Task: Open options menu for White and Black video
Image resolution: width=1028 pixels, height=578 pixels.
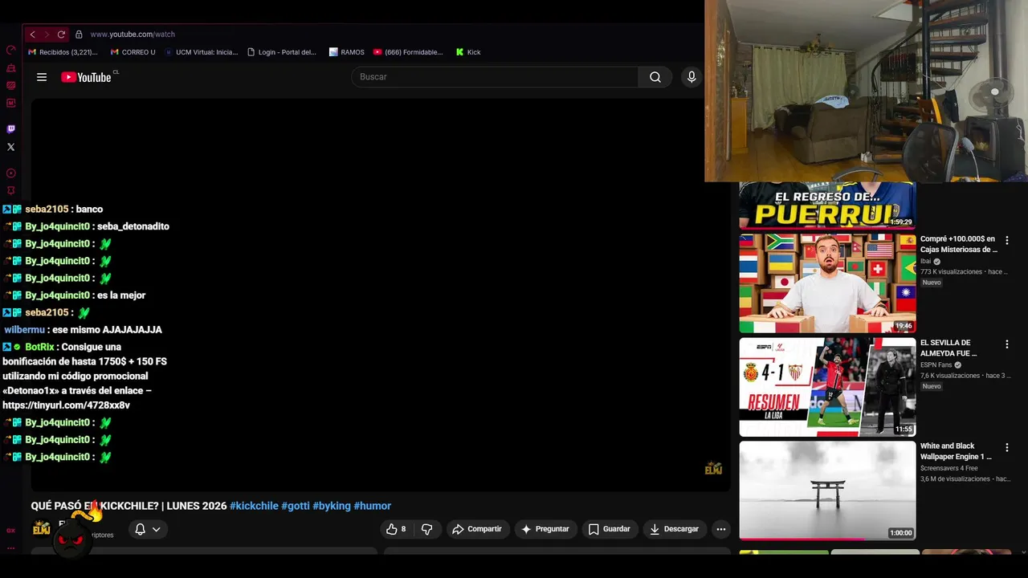Action: [1006, 447]
